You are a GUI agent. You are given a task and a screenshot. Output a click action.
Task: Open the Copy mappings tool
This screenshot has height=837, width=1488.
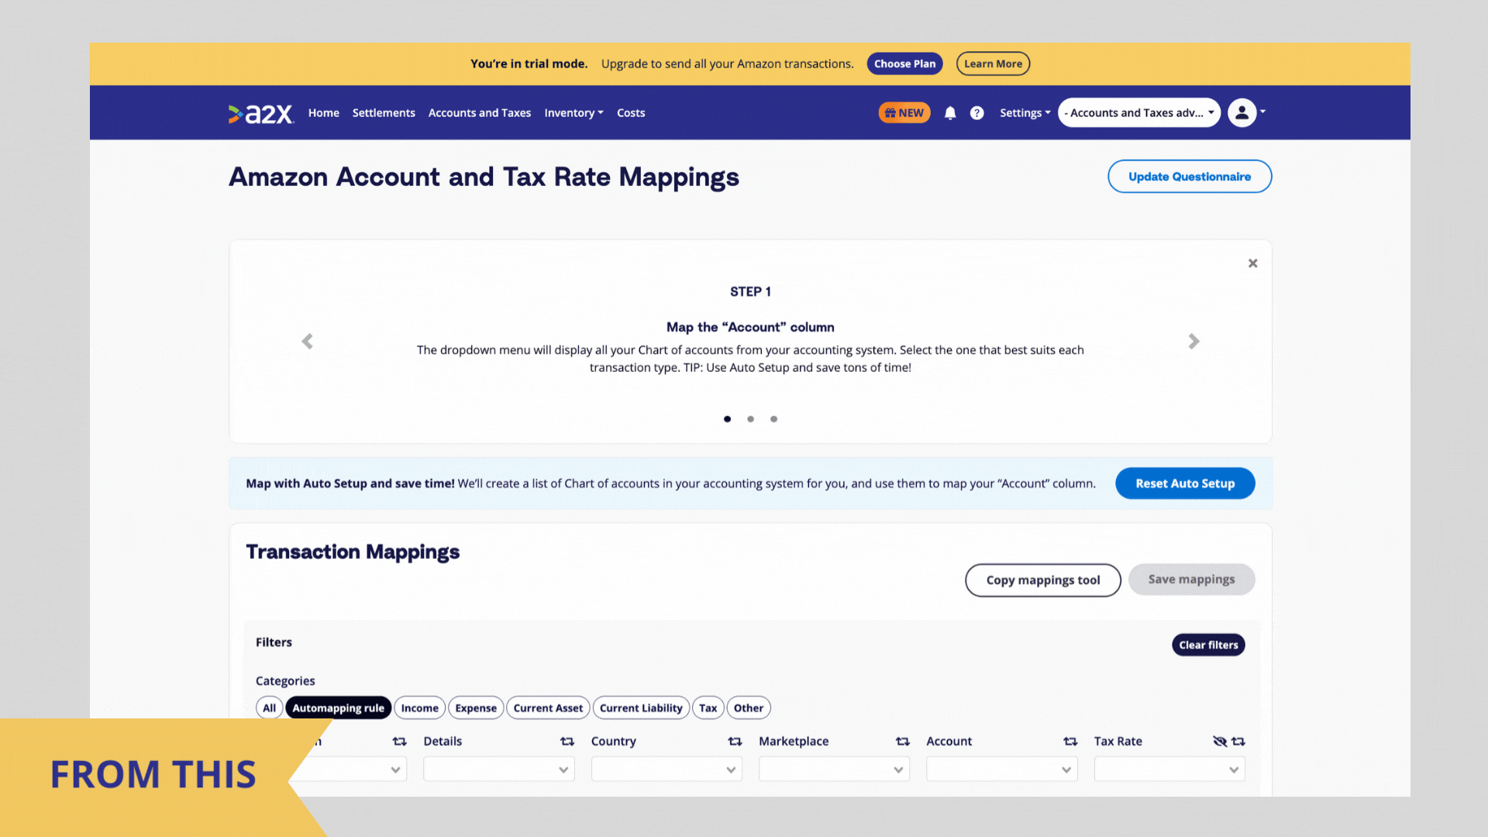tap(1043, 580)
